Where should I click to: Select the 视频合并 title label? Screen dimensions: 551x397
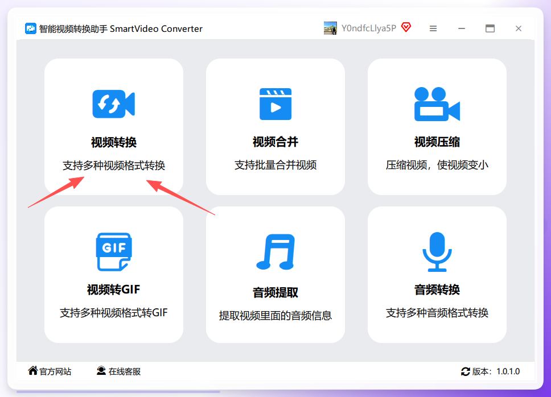275,142
